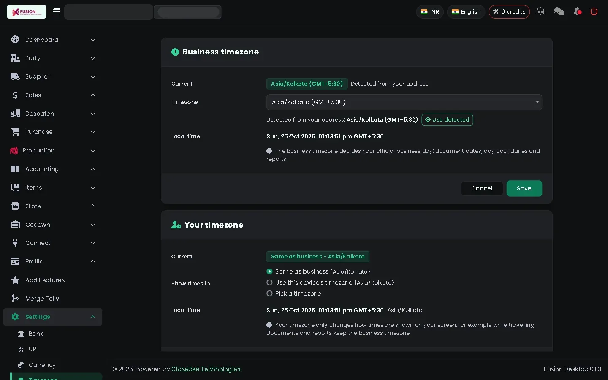Expand the Godown menu chevron
Viewport: 608px width, 380px height.
point(93,225)
